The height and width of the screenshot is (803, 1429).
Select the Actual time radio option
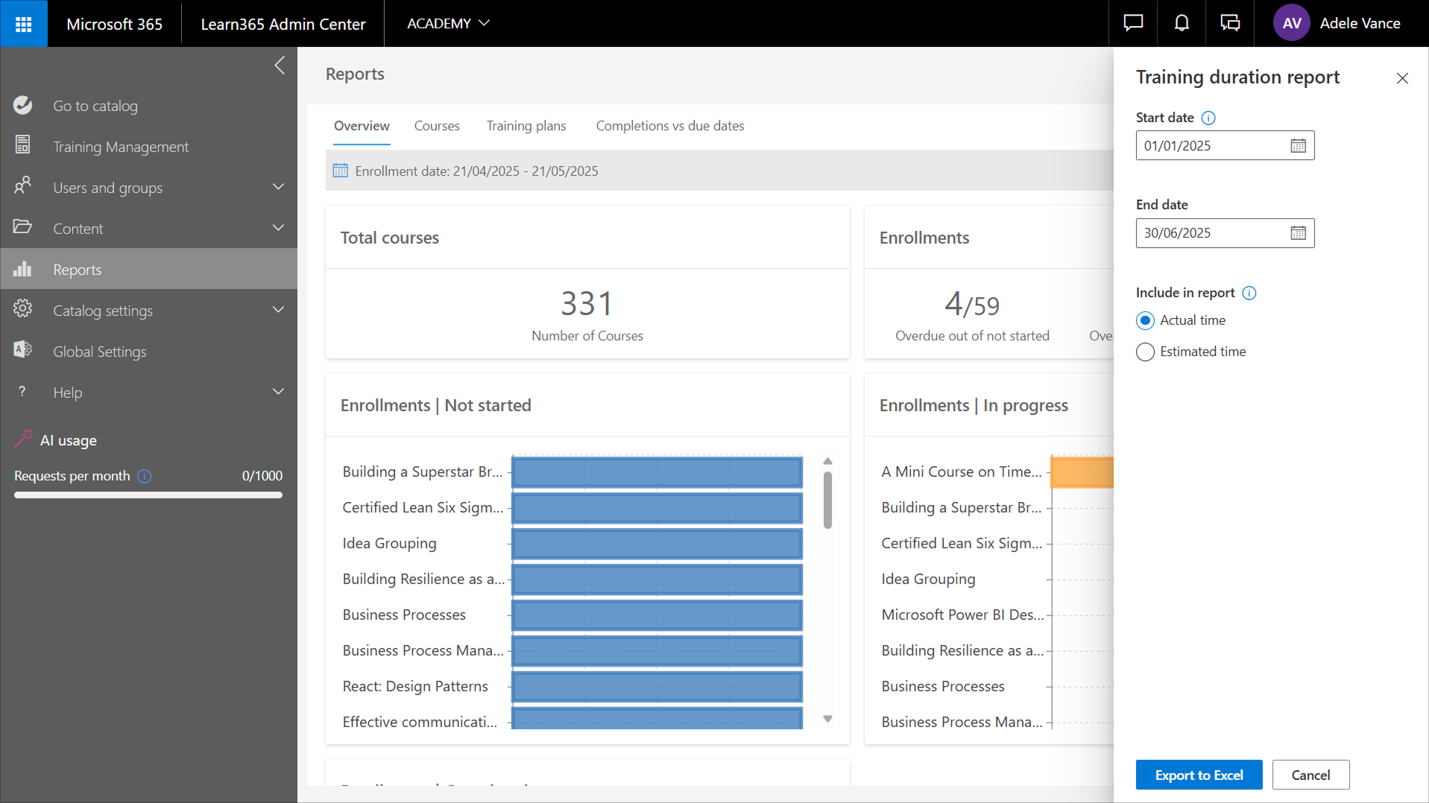1145,320
